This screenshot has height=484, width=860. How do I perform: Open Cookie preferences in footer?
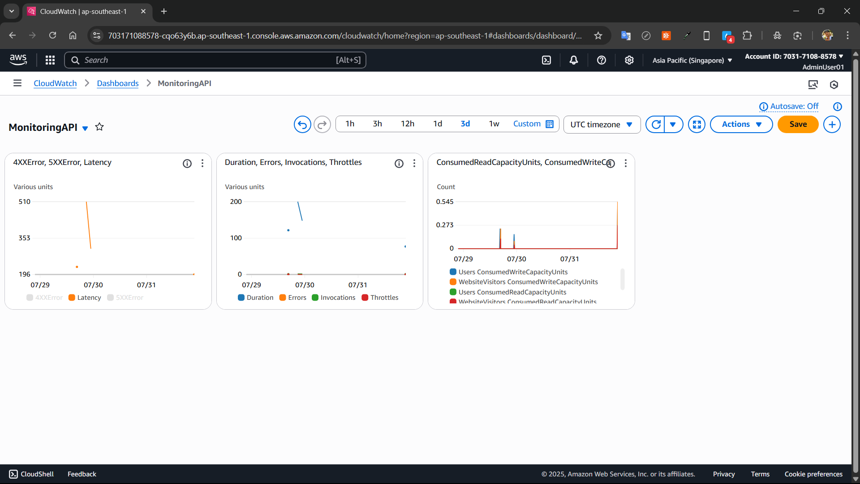point(813,474)
